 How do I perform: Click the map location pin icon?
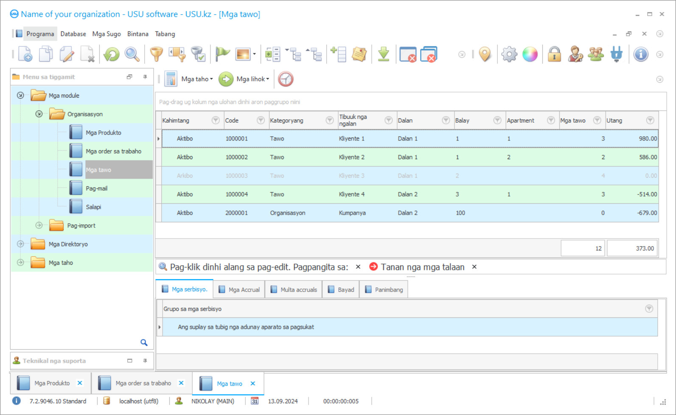[x=485, y=54]
